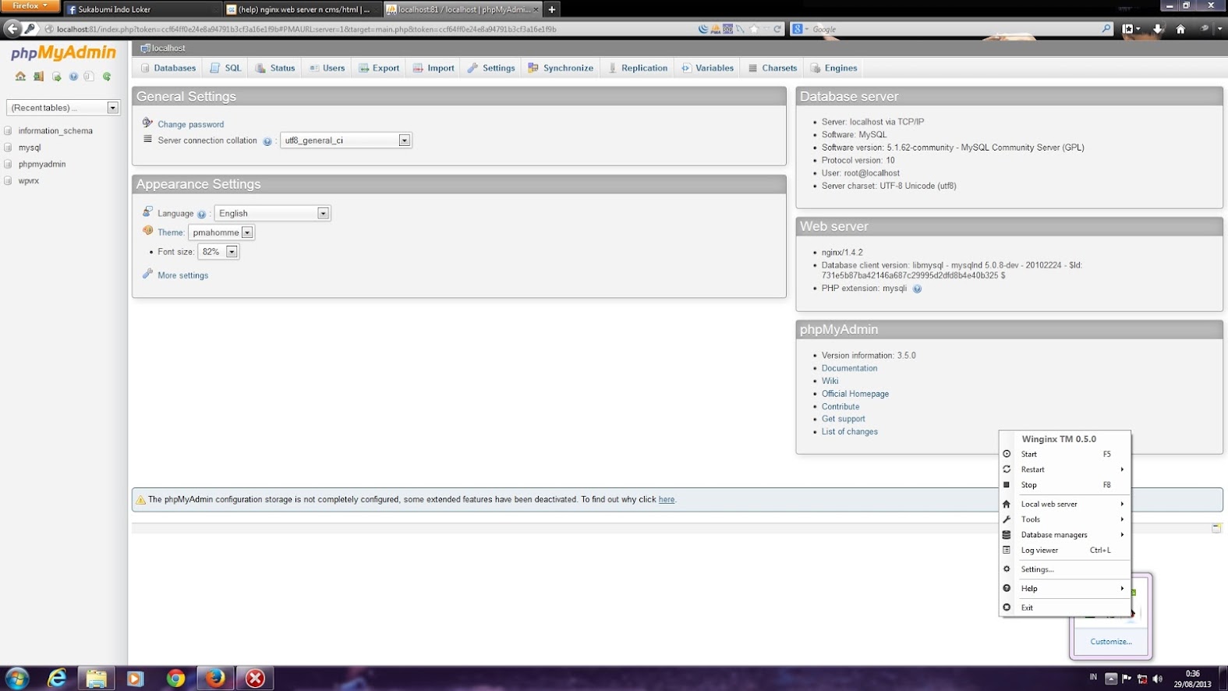Image resolution: width=1228 pixels, height=691 pixels.
Task: Open the Synchronize tab
Action: pos(561,68)
